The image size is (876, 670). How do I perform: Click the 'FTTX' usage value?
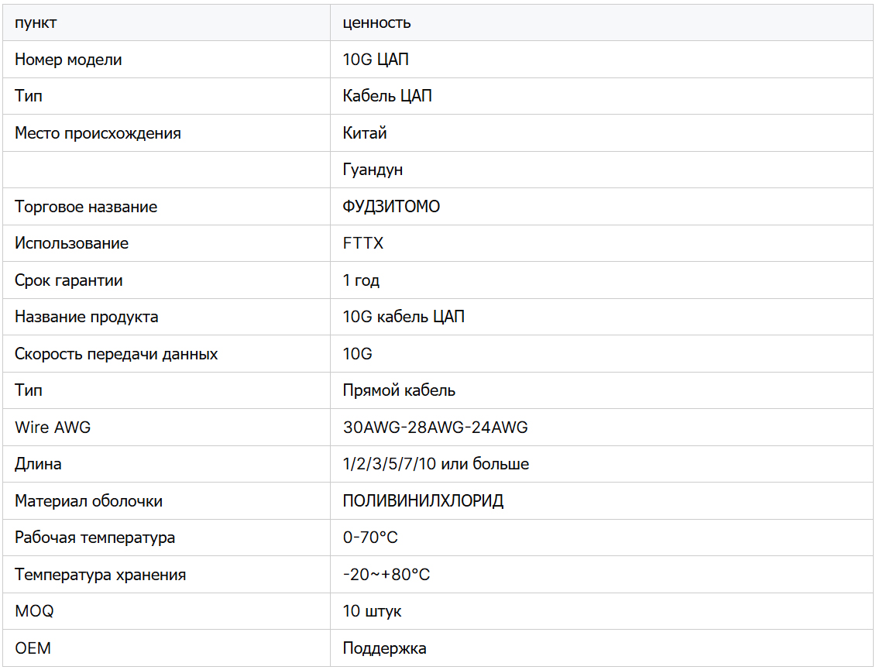[363, 243]
